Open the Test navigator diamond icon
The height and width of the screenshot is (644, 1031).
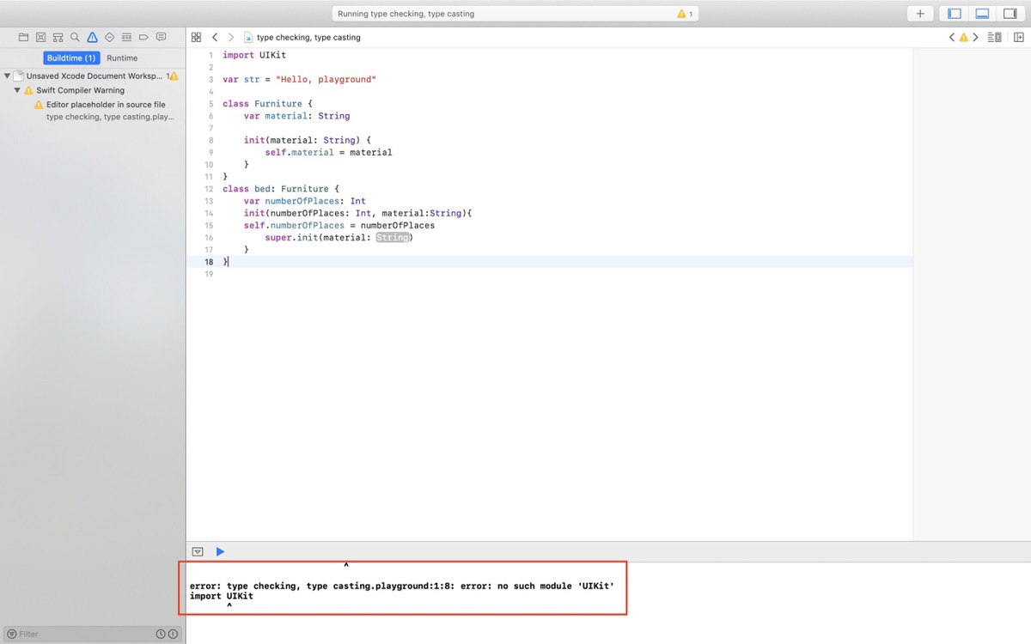109,37
